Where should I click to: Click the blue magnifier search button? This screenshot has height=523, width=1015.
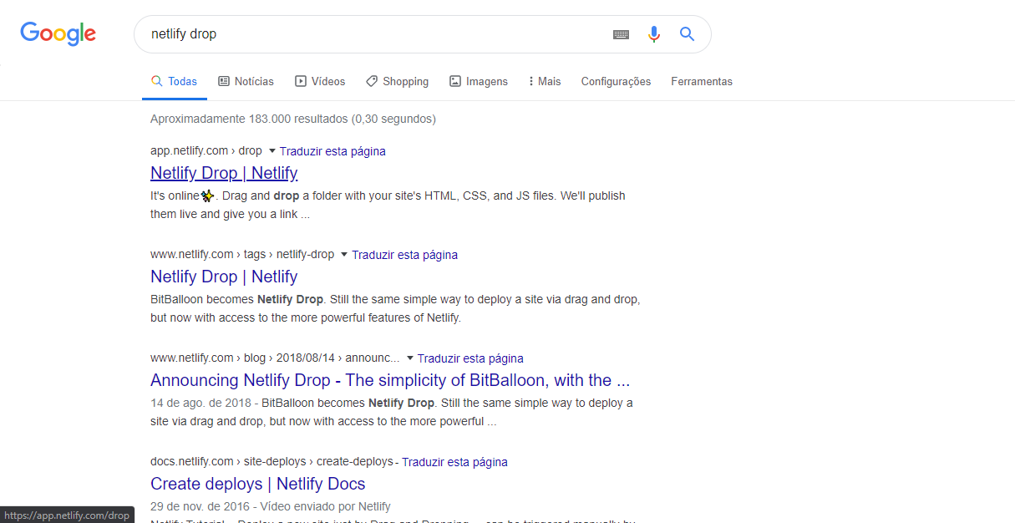click(687, 34)
